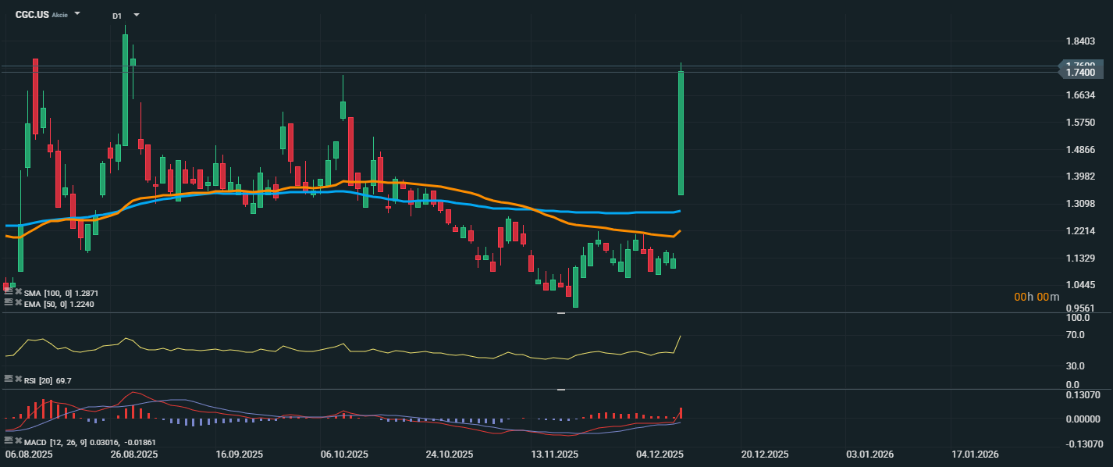Click the MACD pane resize handle
The height and width of the screenshot is (467, 1113).
point(560,389)
